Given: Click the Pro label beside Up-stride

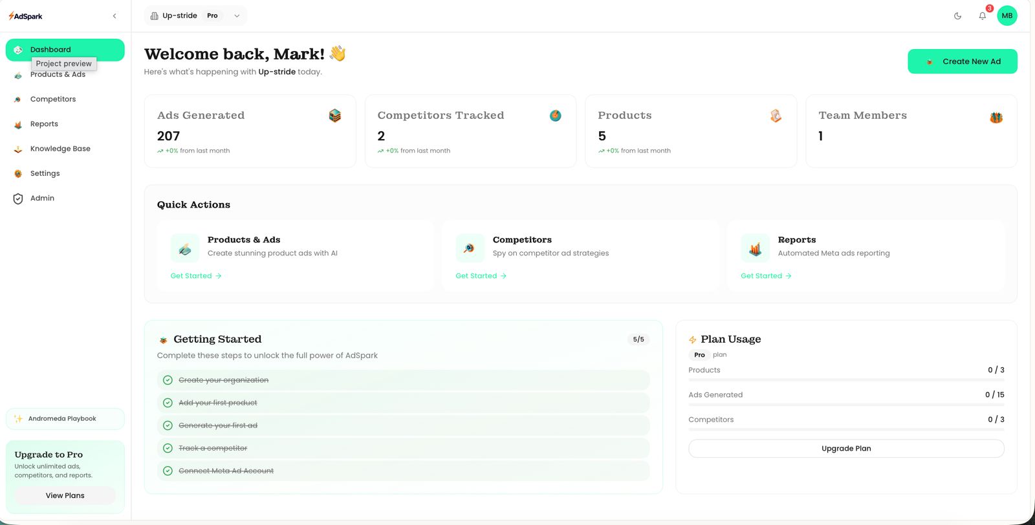Looking at the screenshot, I should pyautogui.click(x=212, y=16).
